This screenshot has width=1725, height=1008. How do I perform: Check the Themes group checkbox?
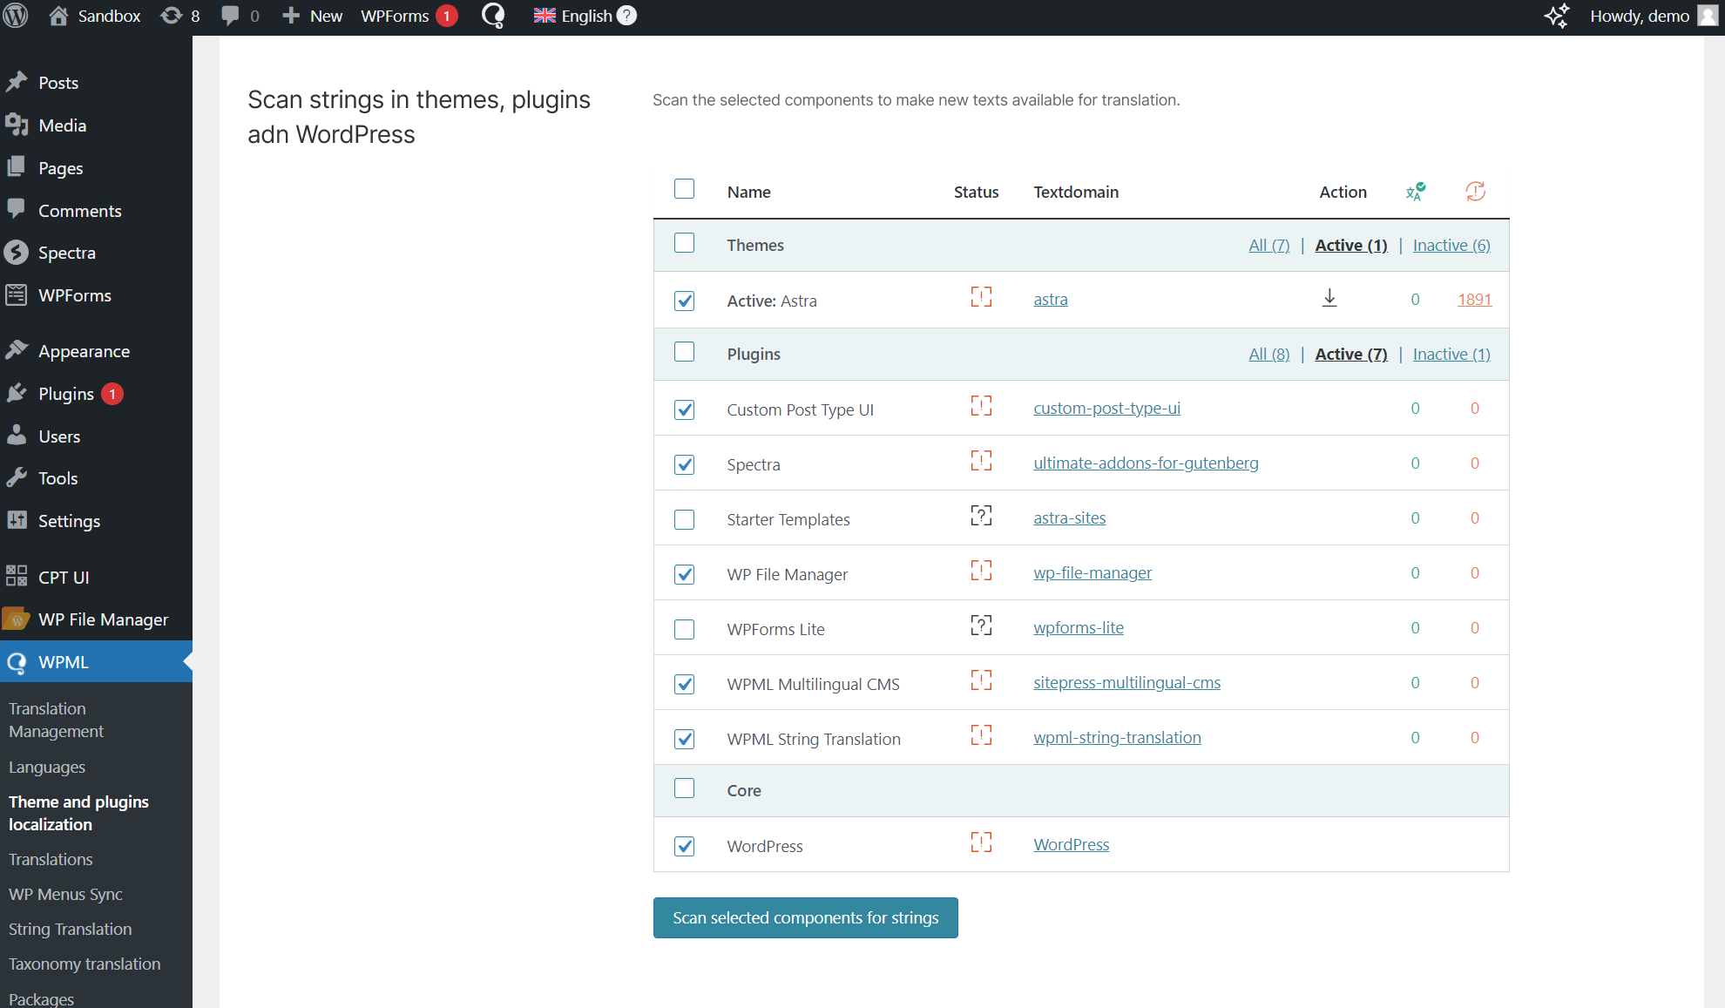685,243
